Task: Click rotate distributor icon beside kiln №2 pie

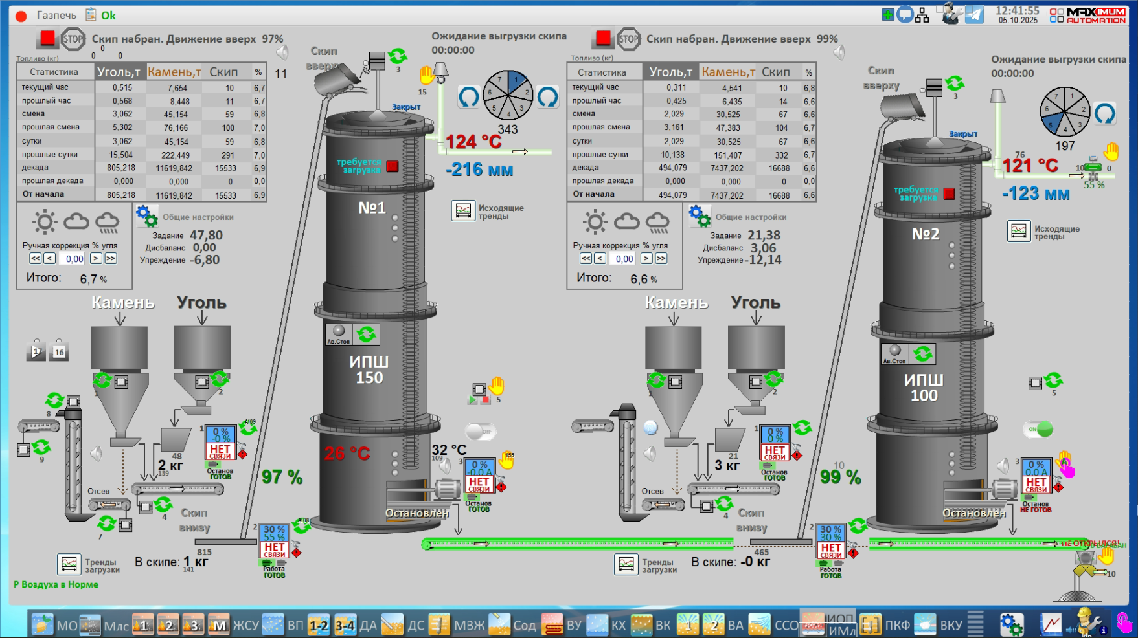Action: (1105, 114)
